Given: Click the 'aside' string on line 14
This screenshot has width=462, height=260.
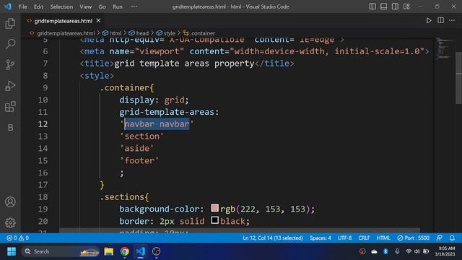Looking at the screenshot, I should (136, 148).
